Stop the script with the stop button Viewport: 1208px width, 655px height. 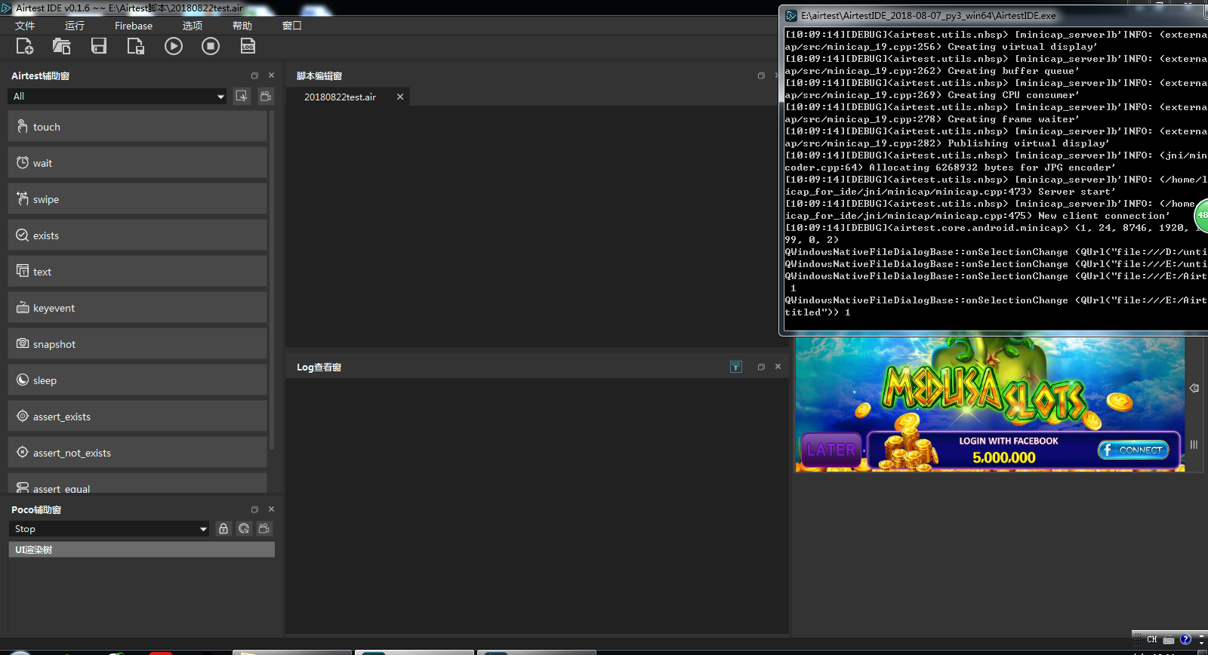pos(211,46)
